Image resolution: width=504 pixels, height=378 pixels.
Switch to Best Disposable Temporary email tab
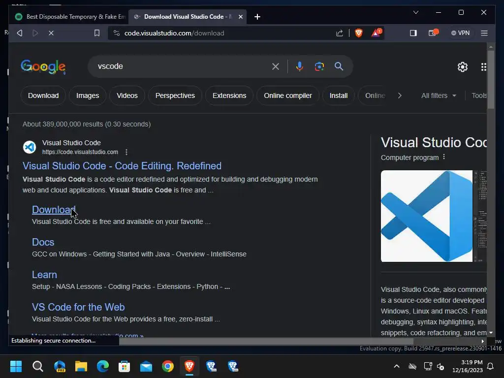[x=70, y=17]
